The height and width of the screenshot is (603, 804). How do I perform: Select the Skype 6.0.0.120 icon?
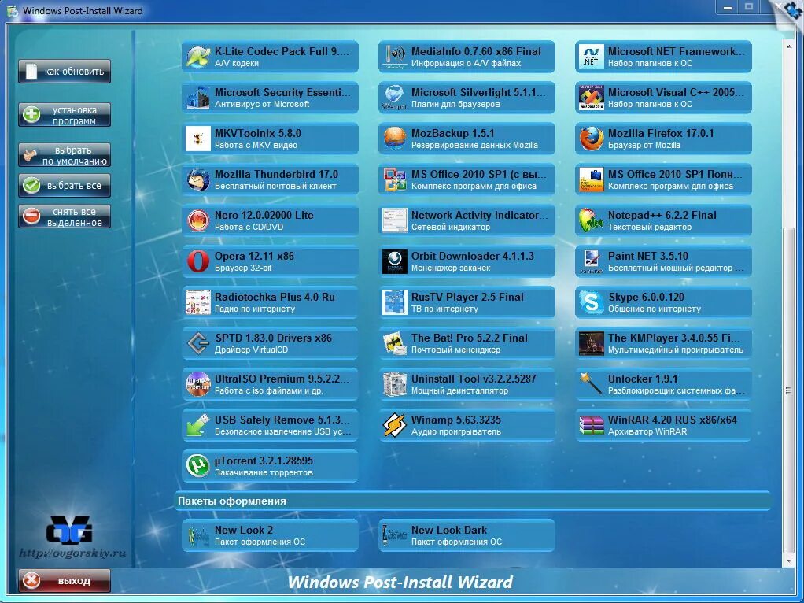(x=592, y=302)
